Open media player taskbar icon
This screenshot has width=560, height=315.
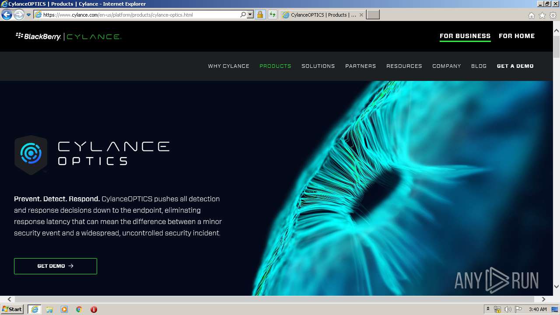pos(64,309)
